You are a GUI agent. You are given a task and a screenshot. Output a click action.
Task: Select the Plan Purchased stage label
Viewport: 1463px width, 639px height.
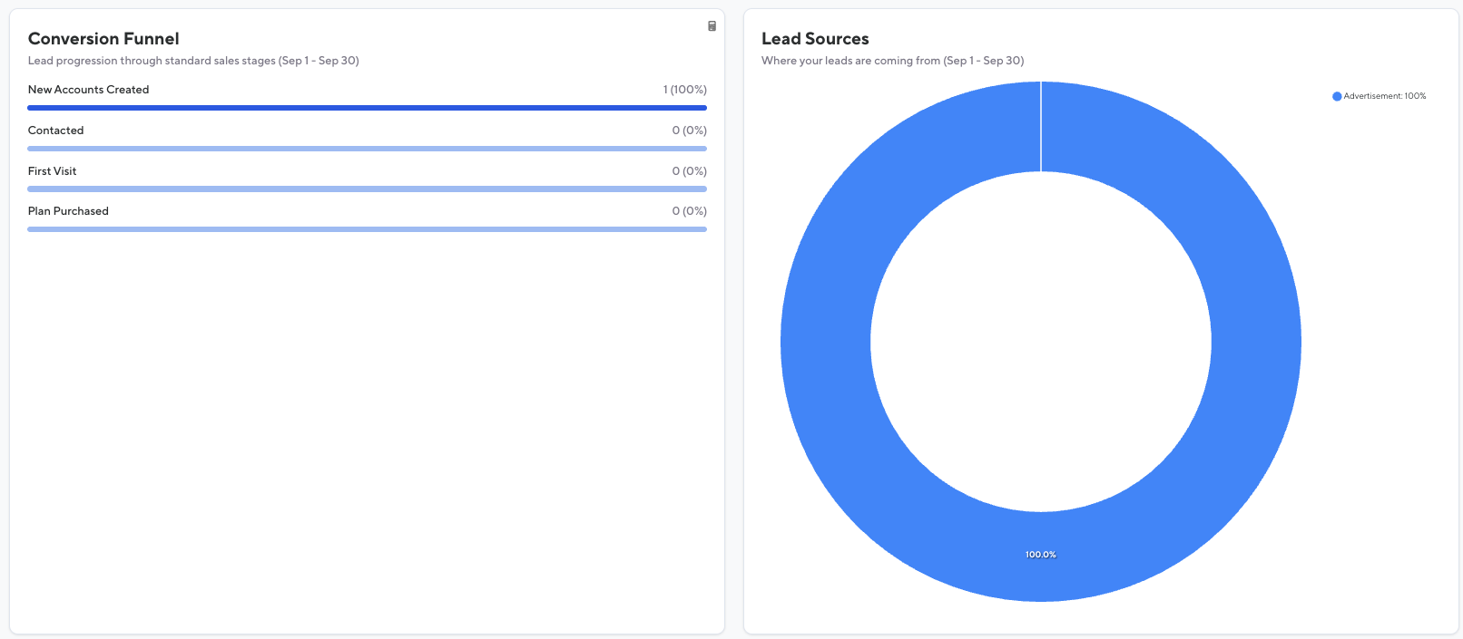[x=68, y=211]
